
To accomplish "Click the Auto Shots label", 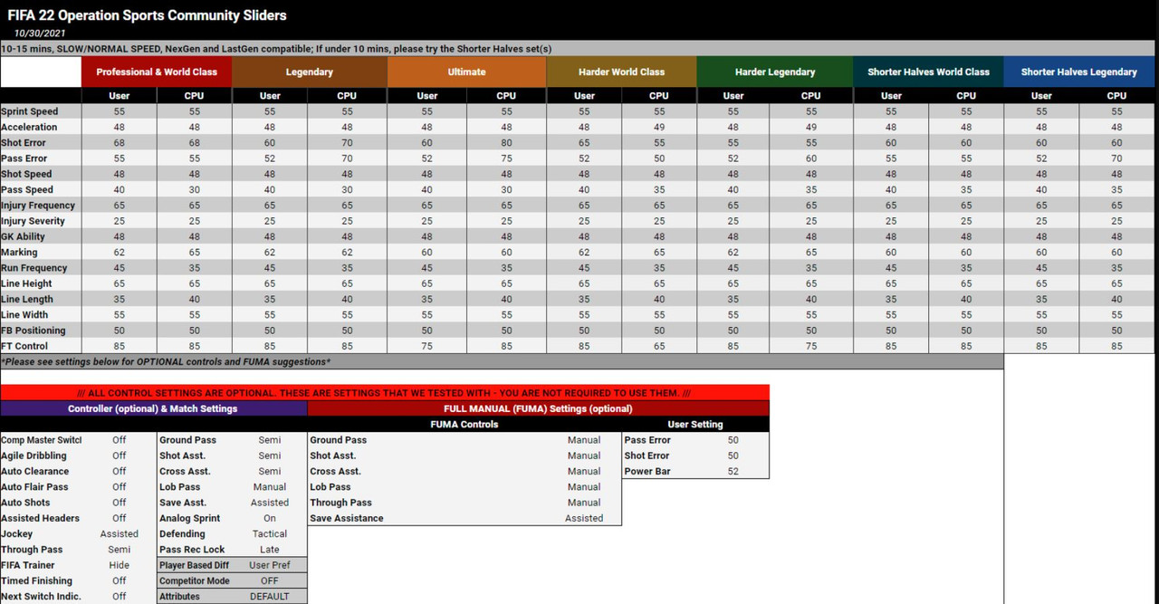I will (x=25, y=503).
